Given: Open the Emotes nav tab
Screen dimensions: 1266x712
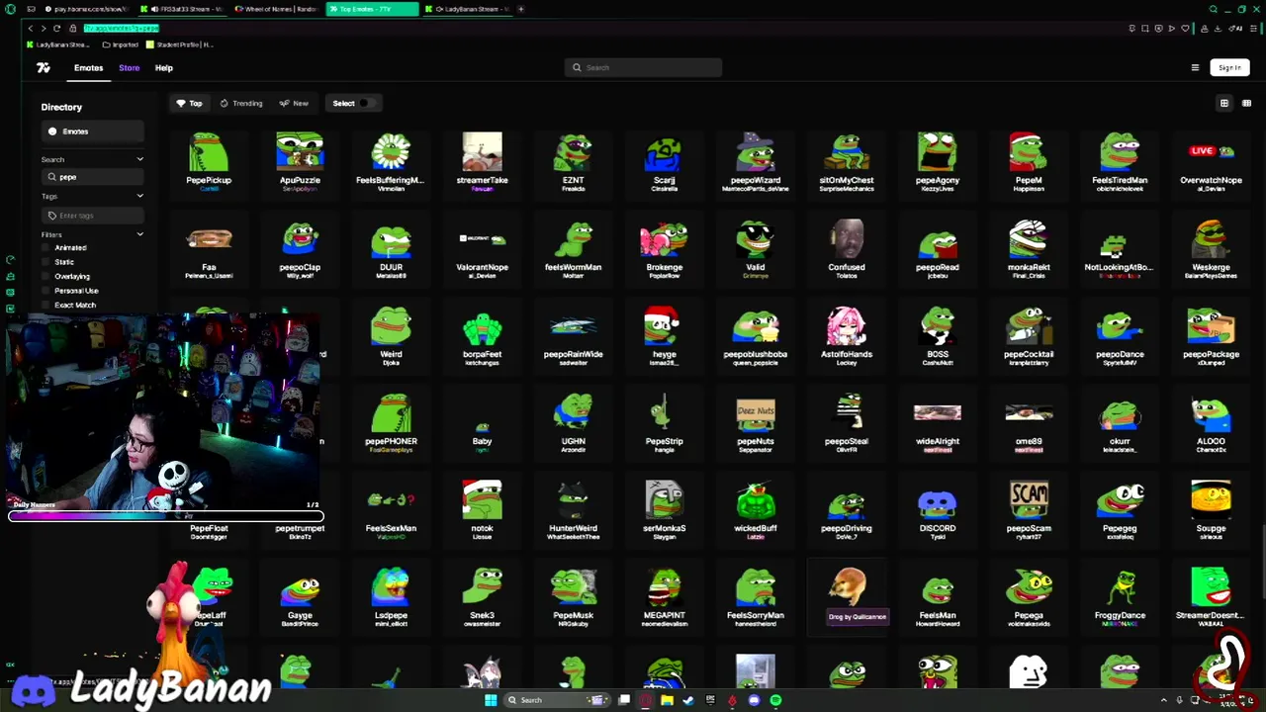Looking at the screenshot, I should coord(88,68).
